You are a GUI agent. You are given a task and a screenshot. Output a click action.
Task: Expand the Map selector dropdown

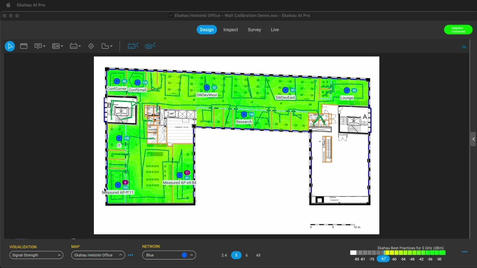pos(98,255)
